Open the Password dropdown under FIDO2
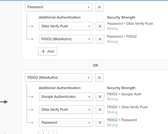The width and height of the screenshot is (168, 134). point(66,123)
